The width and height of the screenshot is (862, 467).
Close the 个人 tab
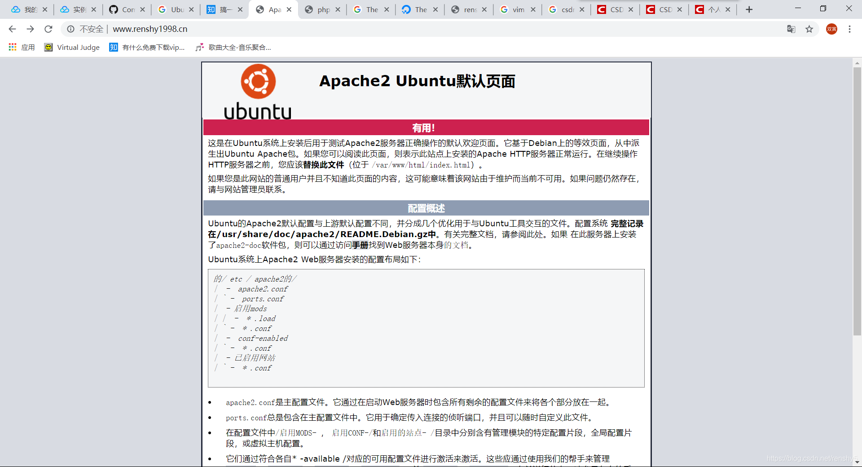point(728,9)
